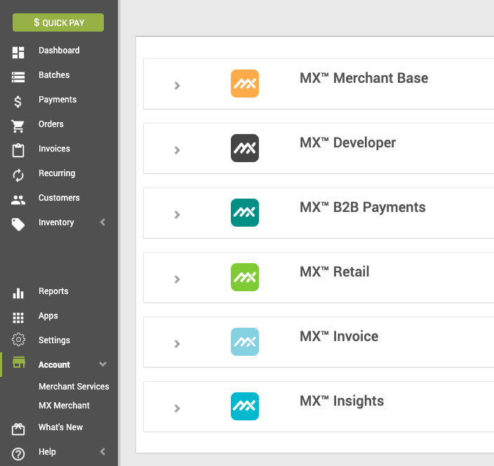The height and width of the screenshot is (466, 494).
Task: Open the Settings gear icon
Action: pos(18,340)
